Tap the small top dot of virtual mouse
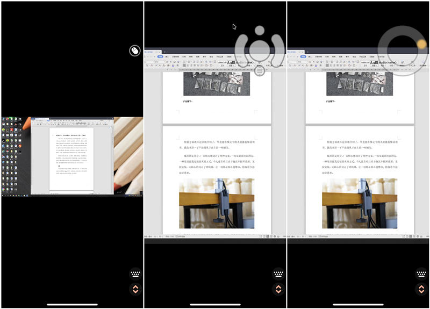Viewport: 430px width, 309px height. 260,30
